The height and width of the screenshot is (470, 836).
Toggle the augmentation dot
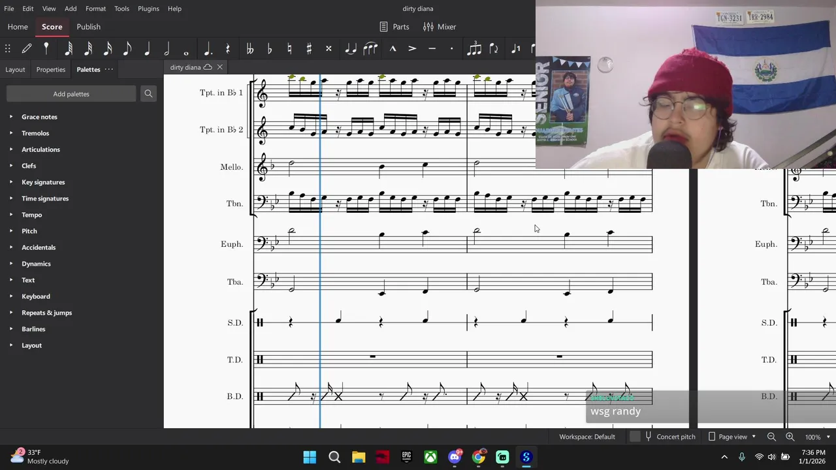pos(208,49)
